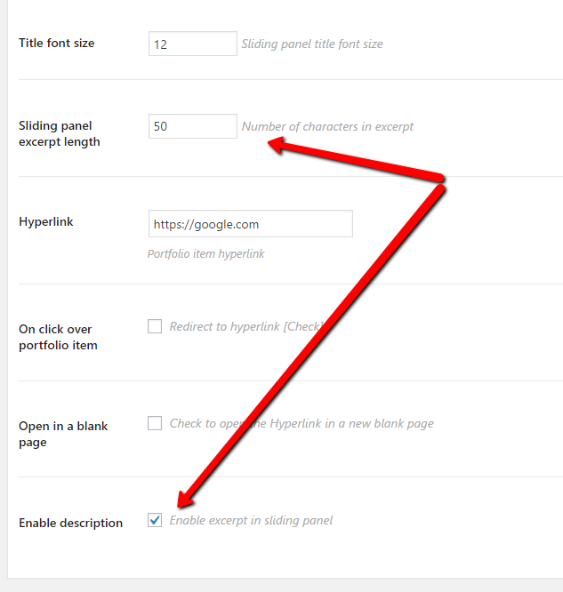This screenshot has width=563, height=592.
Task: Click red arrowhead above Enable excerpt checkbox
Action: (x=185, y=500)
